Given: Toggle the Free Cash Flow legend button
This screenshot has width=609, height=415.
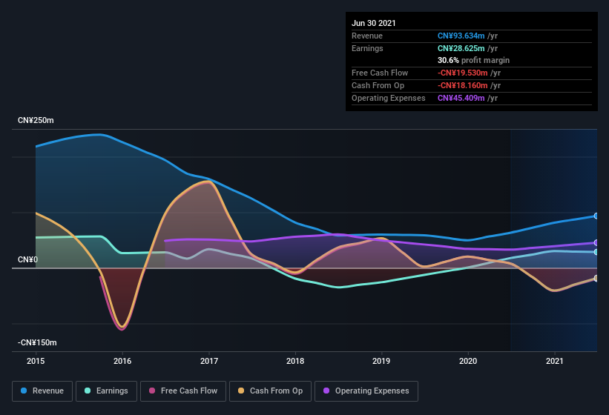Looking at the screenshot, I should [183, 391].
